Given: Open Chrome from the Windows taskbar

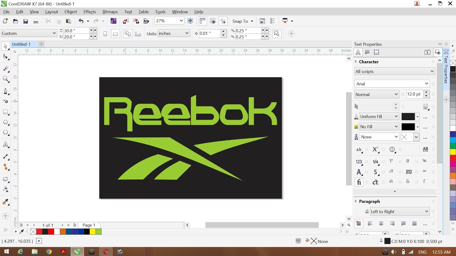Looking at the screenshot, I should [x=49, y=252].
